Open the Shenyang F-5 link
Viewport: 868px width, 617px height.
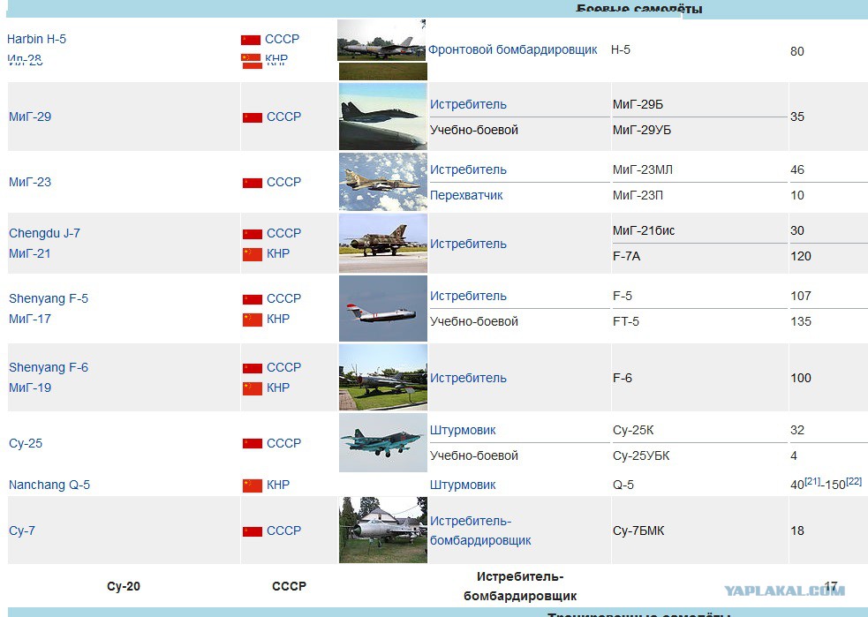49,299
